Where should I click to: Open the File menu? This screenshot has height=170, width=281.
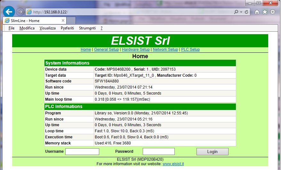12,28
